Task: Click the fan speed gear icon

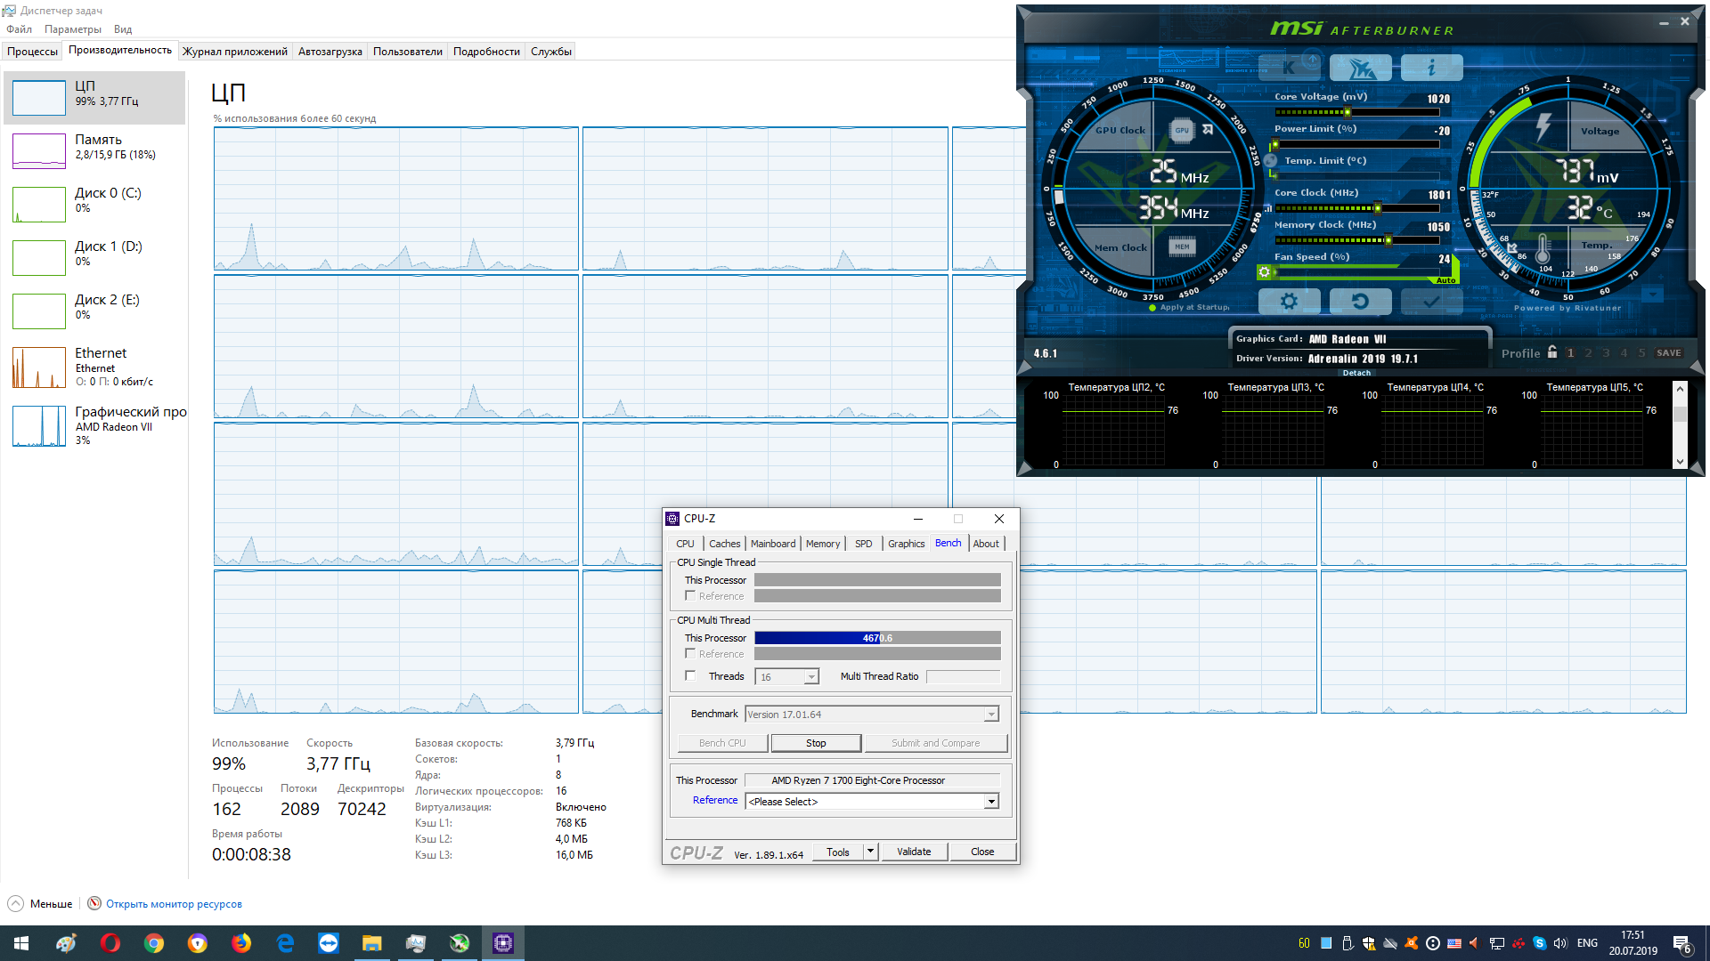Action: [1264, 272]
